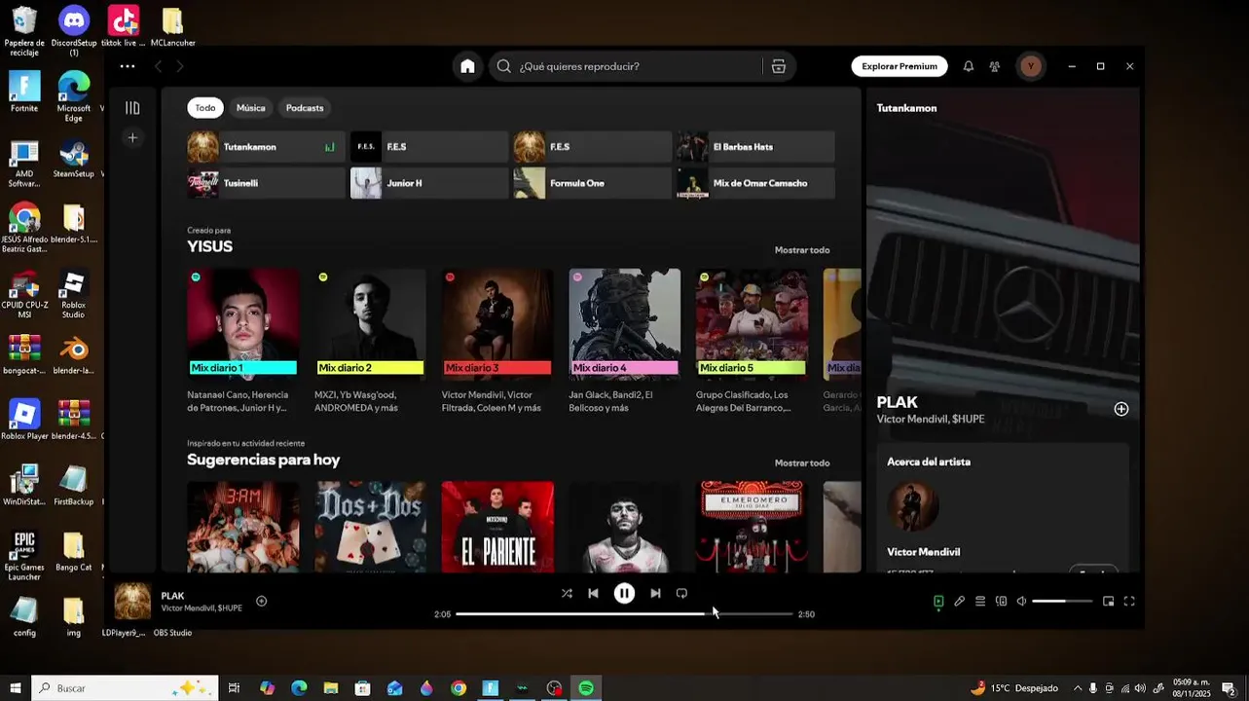Toggle repeat mode
This screenshot has width=1249, height=701.
pos(681,593)
